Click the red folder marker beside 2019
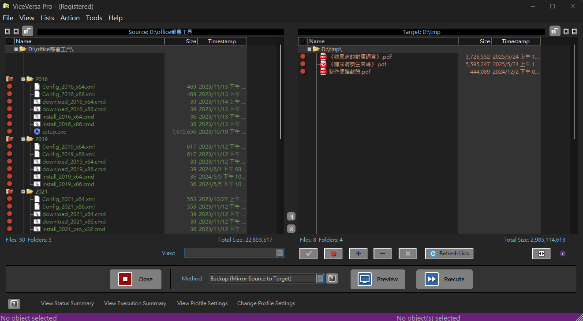This screenshot has width=583, height=321. (9, 139)
